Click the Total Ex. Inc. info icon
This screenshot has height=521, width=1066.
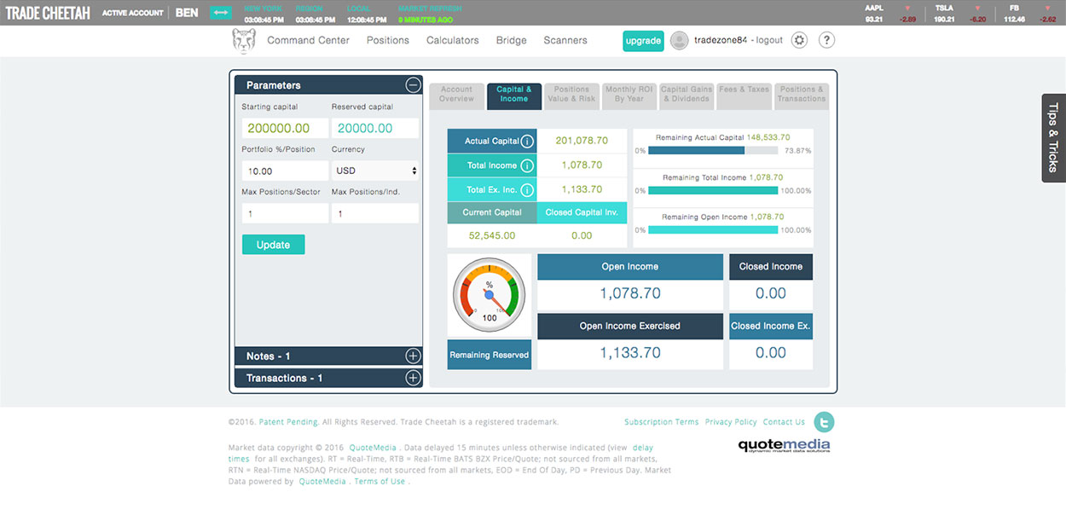[x=527, y=189]
